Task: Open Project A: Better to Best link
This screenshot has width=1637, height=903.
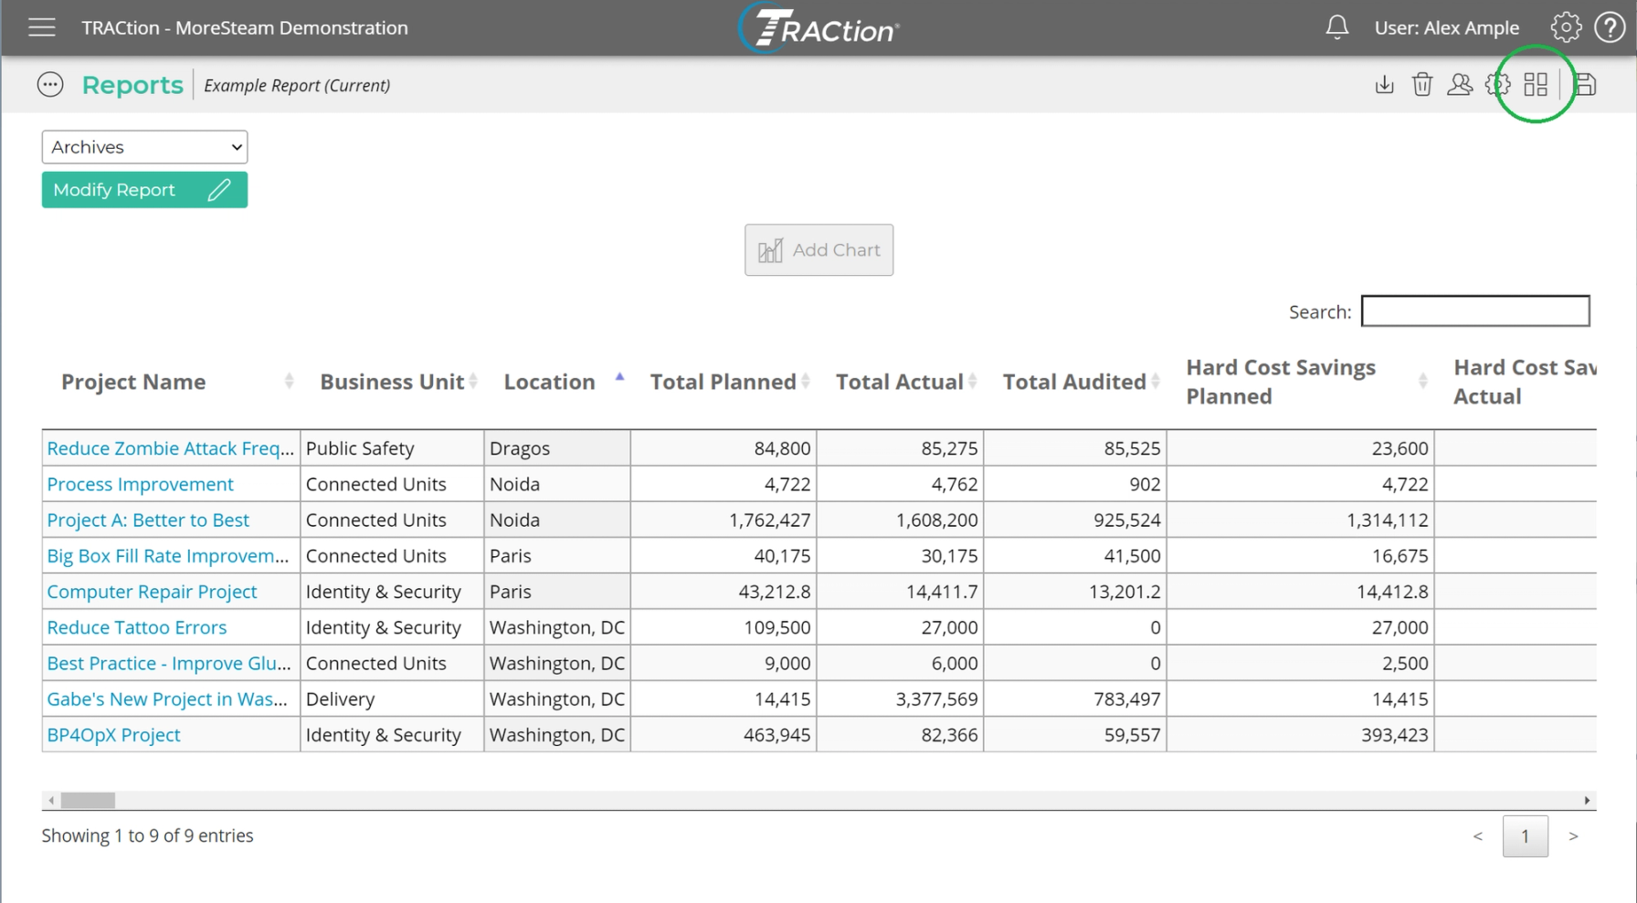Action: coord(148,520)
